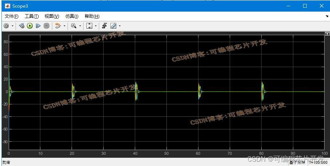Click the maximize axes icon above the plot

coord(327,34)
